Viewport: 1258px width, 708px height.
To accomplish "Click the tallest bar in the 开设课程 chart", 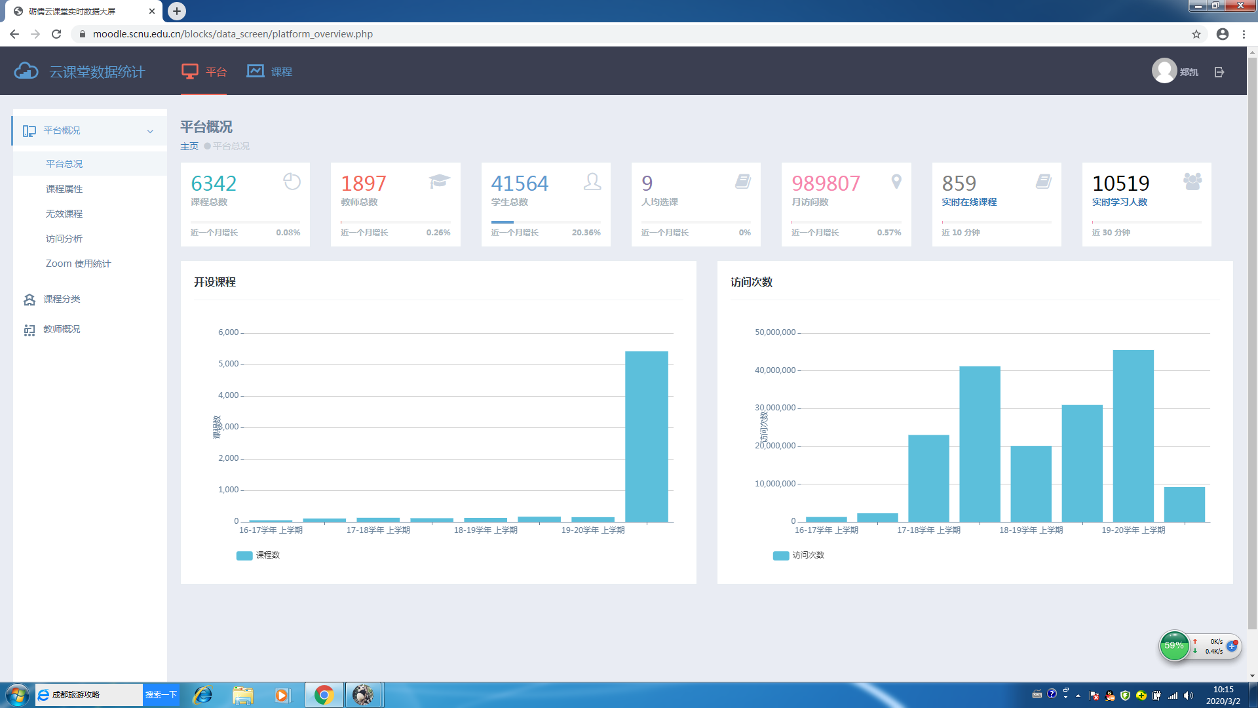I will [x=647, y=437].
